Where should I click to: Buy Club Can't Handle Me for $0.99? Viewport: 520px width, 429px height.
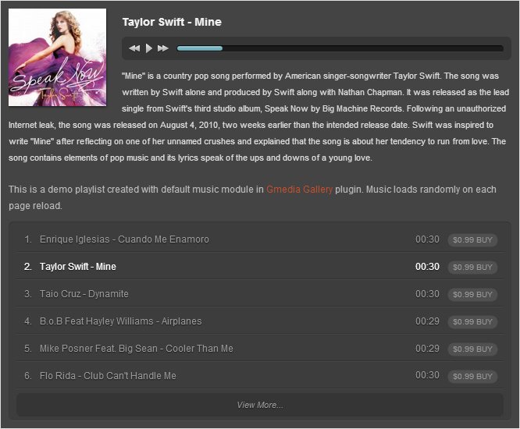click(472, 376)
